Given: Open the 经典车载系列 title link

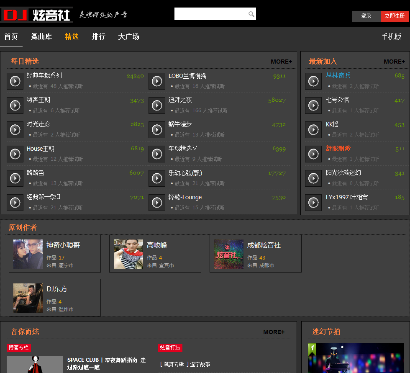Looking at the screenshot, I should (x=44, y=76).
